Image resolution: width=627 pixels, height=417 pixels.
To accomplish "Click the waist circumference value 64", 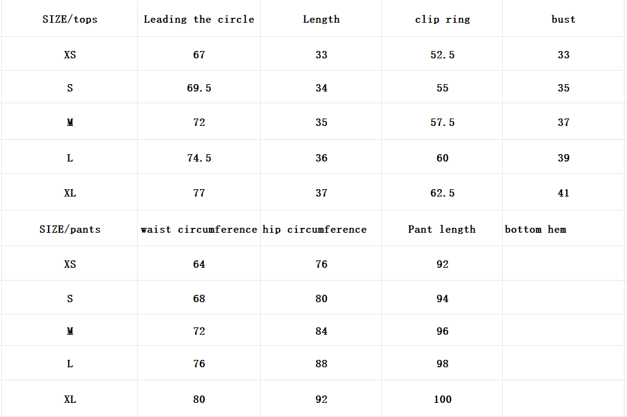I will [x=199, y=264].
